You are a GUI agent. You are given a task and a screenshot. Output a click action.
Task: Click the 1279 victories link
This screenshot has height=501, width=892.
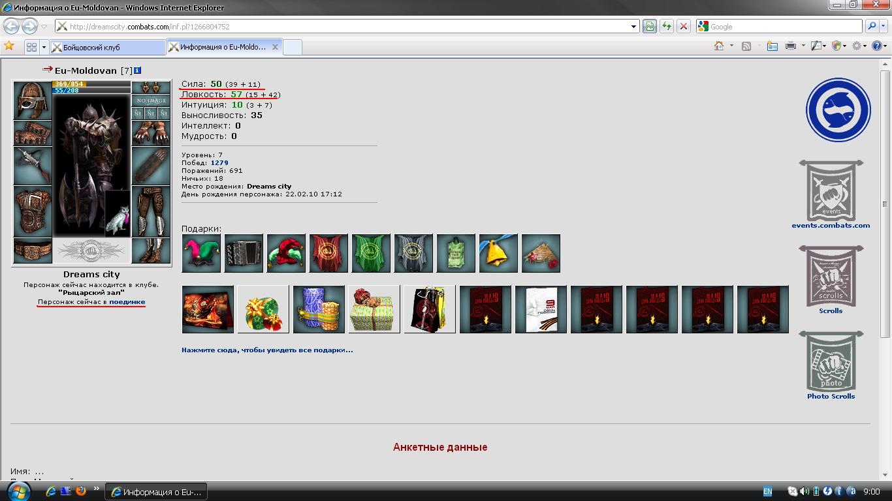pyautogui.click(x=219, y=162)
